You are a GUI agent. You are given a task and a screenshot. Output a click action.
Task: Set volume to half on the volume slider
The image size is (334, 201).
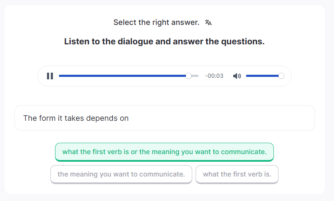click(264, 76)
